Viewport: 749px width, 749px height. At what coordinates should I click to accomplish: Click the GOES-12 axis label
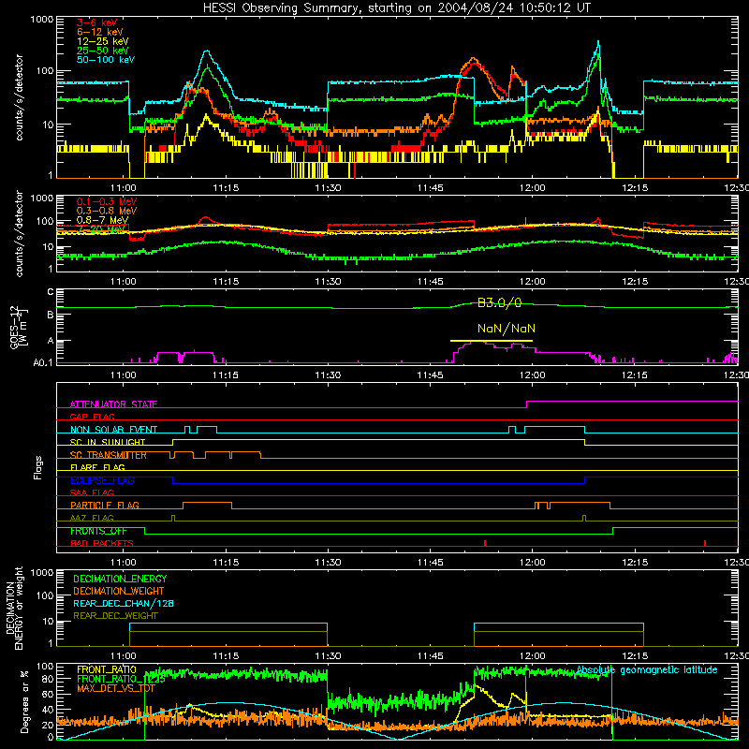click(18, 327)
